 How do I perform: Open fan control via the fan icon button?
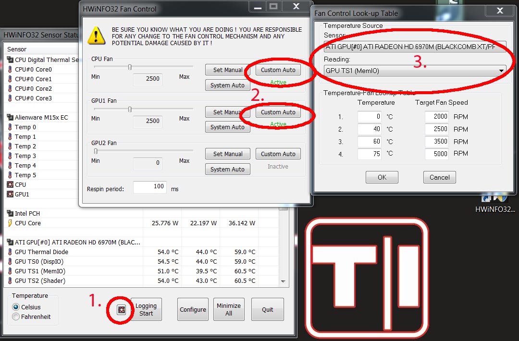pos(122,310)
